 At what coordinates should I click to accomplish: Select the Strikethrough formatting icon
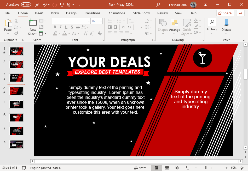[77, 27]
